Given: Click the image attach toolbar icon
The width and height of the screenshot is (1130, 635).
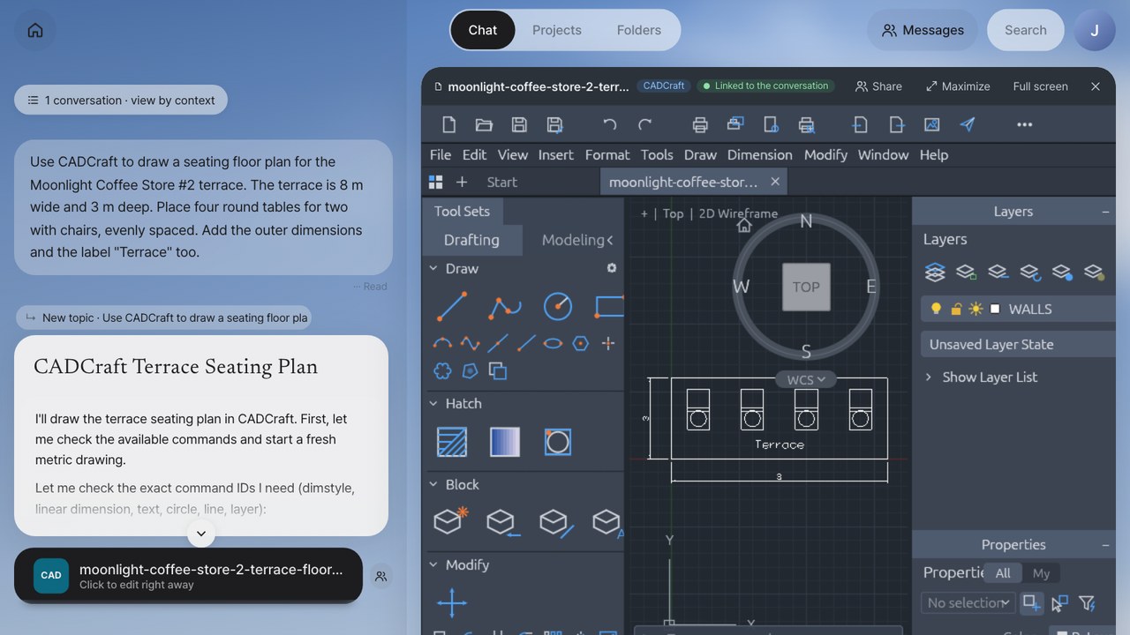Looking at the screenshot, I should click(931, 124).
